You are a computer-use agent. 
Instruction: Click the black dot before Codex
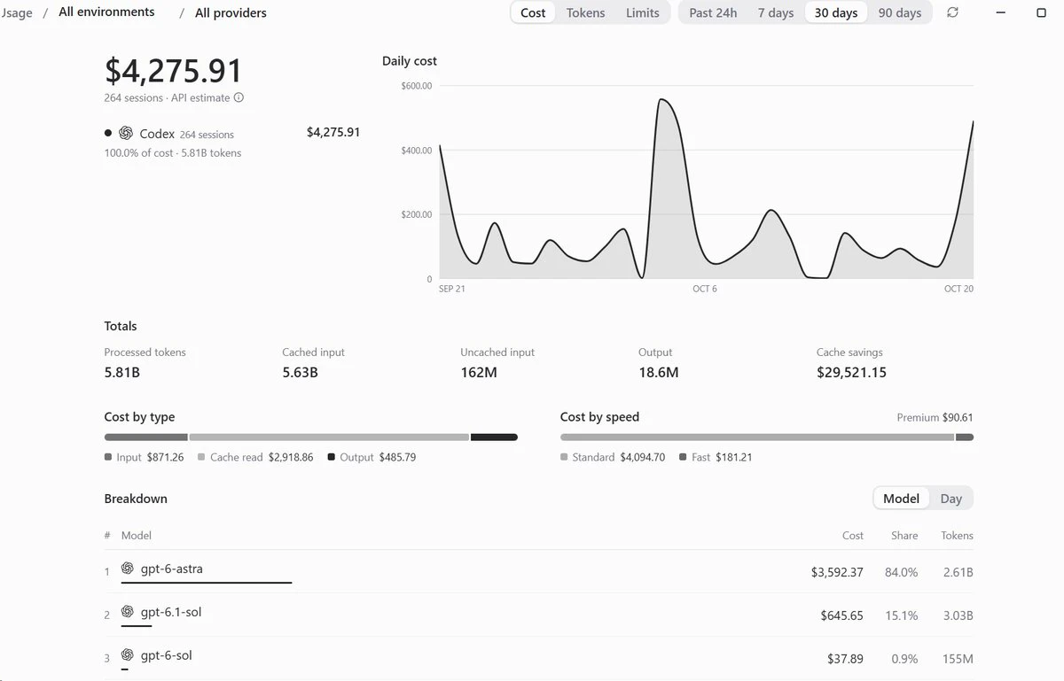coord(108,133)
